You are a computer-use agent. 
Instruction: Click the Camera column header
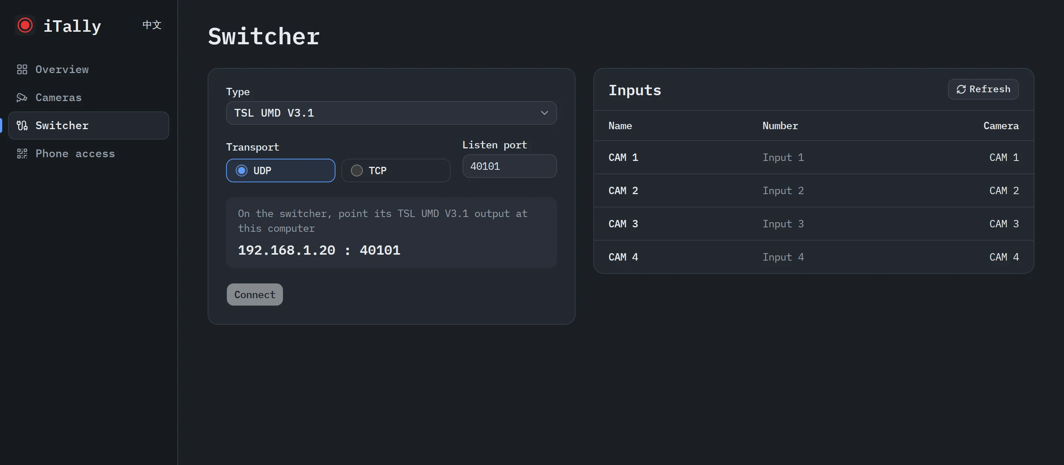point(1001,126)
